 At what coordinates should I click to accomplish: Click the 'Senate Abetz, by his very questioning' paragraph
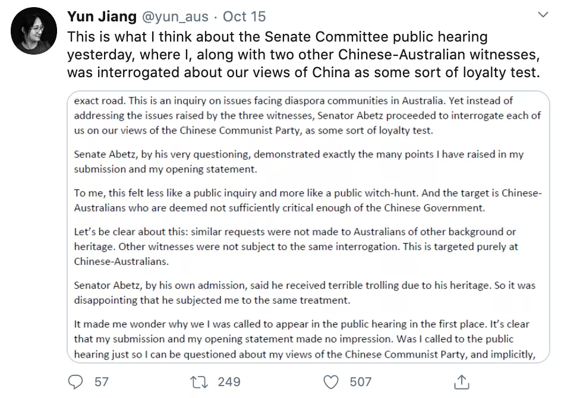coord(299,162)
